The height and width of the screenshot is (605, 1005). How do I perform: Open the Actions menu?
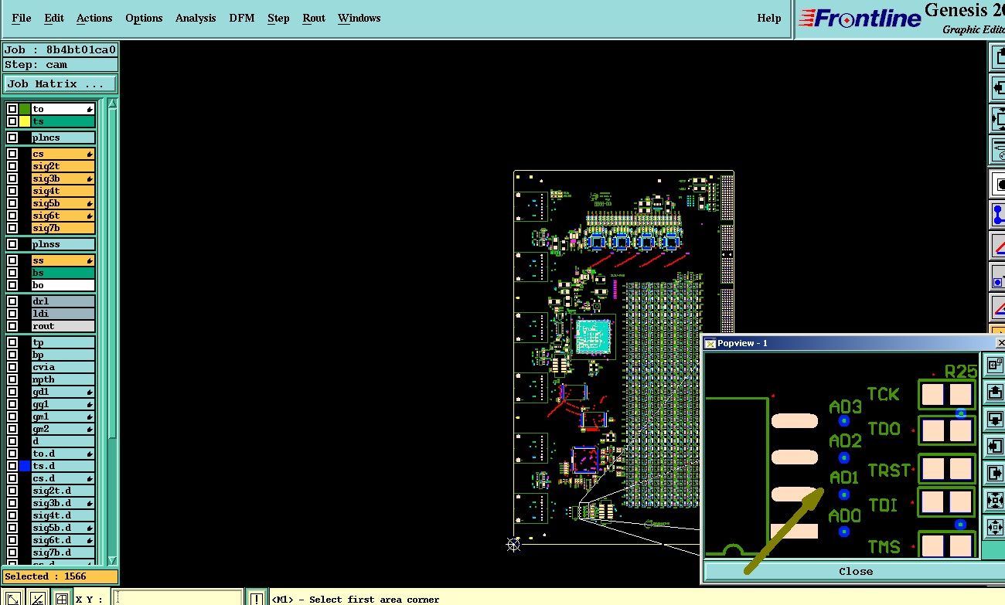(x=94, y=18)
